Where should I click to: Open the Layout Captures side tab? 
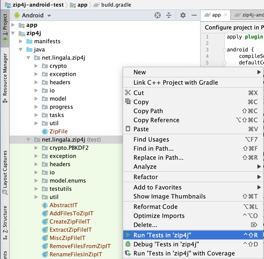[5, 173]
